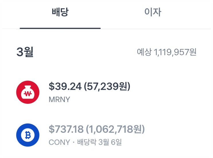Viewport: 213px width, 158px height.
Task: Tap the 예상 1,119,957원 expected total
Action: [167, 52]
